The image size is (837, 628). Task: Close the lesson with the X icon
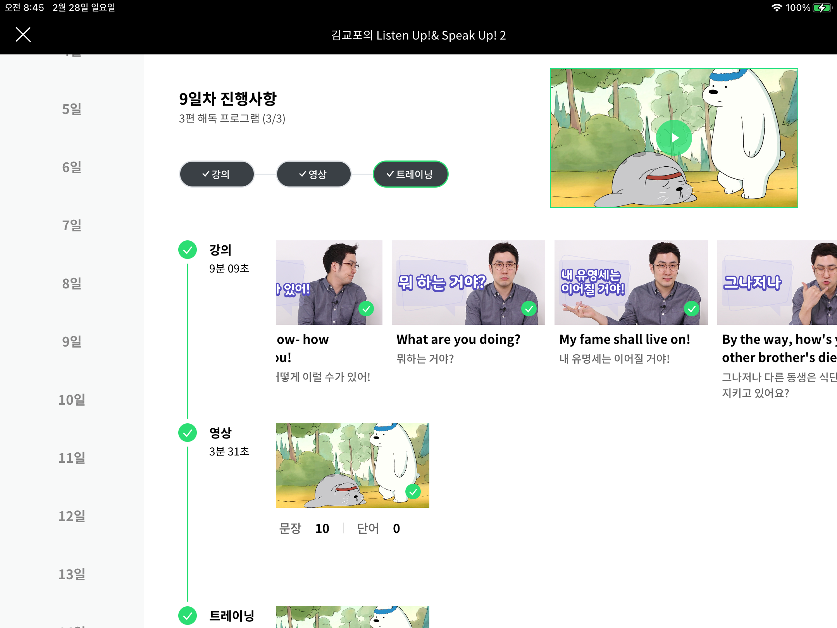pos(23,35)
